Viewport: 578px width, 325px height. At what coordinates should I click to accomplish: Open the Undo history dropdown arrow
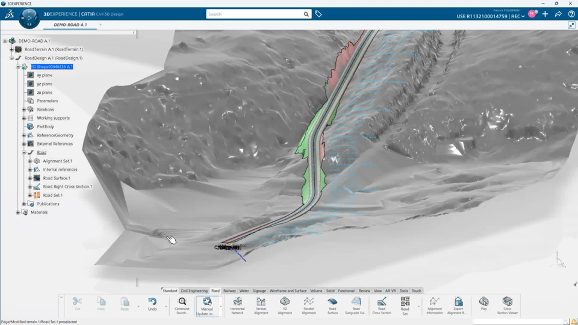(166, 306)
